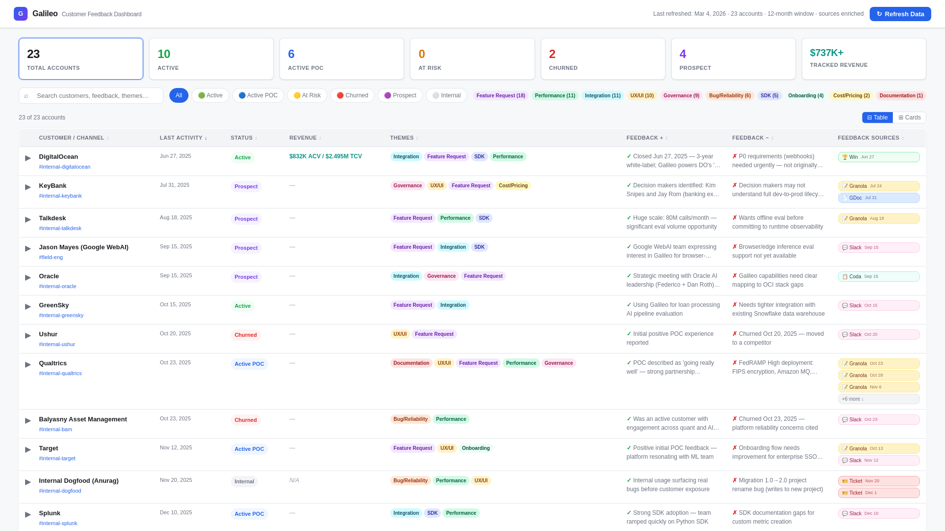Sort by Customer / Channel column

point(74,138)
